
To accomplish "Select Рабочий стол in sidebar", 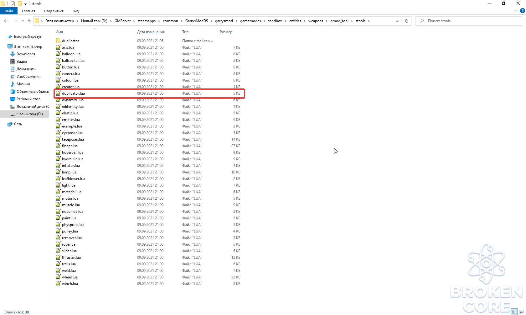I will point(28,99).
